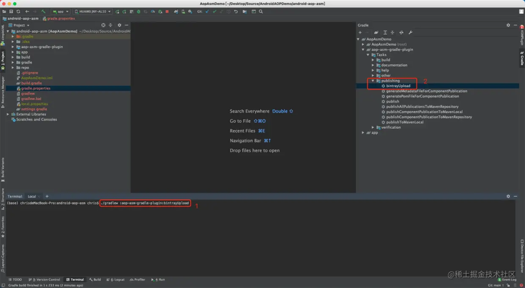Open the TODO tab
Image resolution: width=525 pixels, height=288 pixels.
coord(15,280)
